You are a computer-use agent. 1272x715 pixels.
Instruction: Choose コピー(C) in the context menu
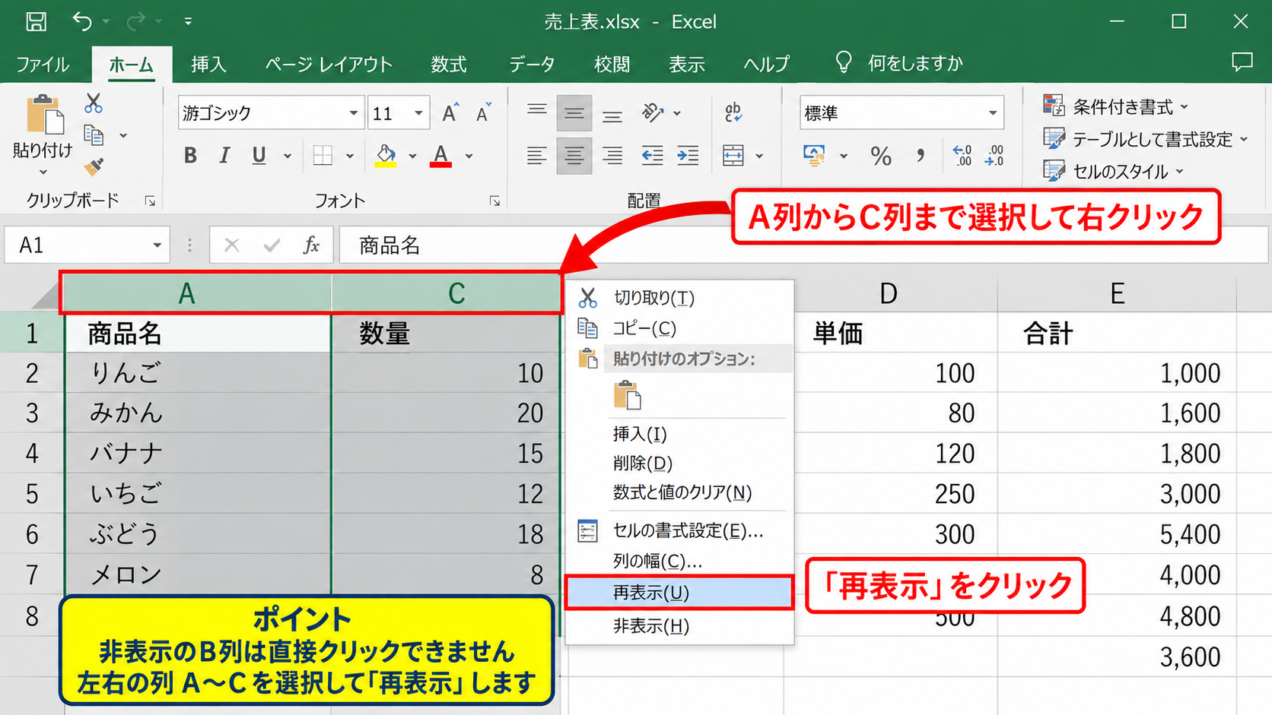[679, 328]
